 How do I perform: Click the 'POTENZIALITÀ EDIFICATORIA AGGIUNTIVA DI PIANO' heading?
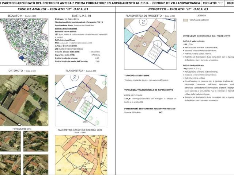(150, 109)
